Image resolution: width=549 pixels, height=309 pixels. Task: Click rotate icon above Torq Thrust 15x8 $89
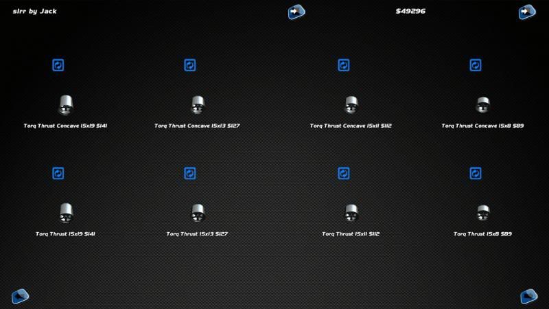point(475,174)
